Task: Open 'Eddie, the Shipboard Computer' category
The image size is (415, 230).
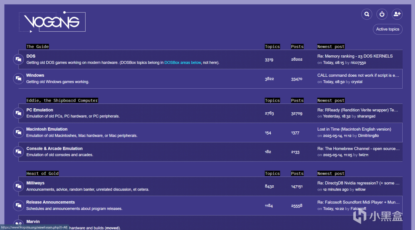Action: click(x=62, y=100)
